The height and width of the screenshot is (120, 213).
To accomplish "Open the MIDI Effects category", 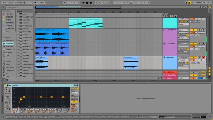I will pos(8,47).
